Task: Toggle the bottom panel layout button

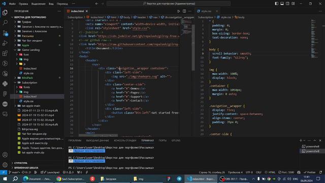Action: [282, 4]
